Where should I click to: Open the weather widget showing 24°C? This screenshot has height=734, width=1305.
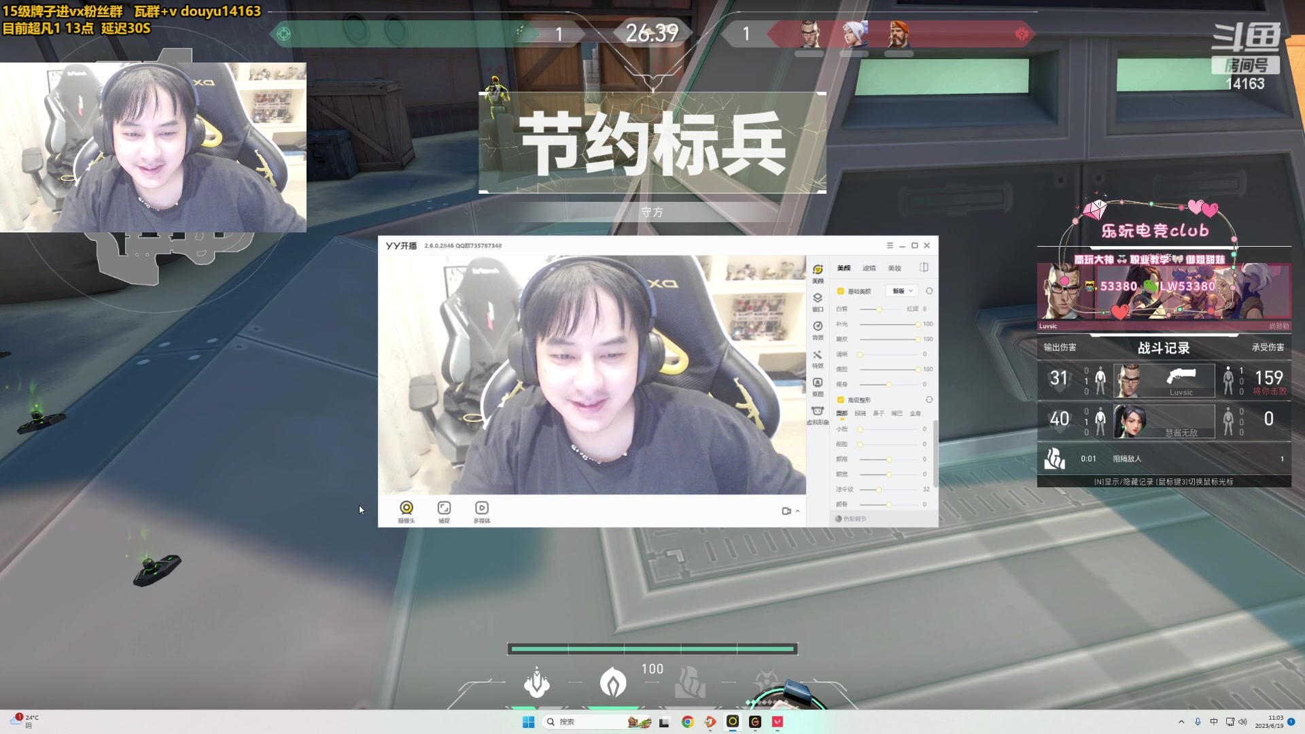click(24, 721)
